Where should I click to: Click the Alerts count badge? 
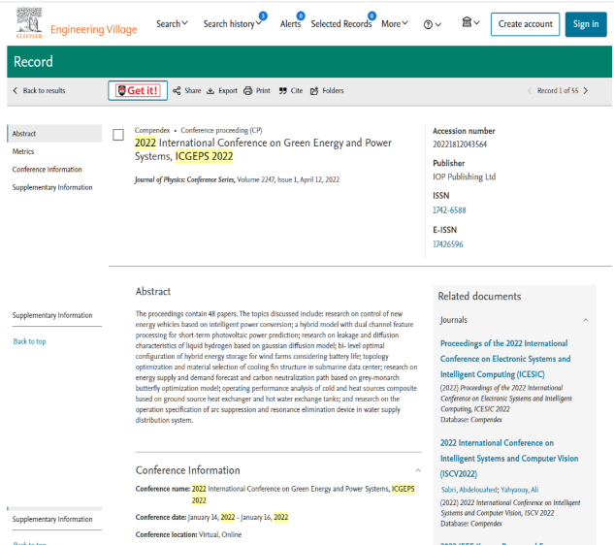pos(301,16)
